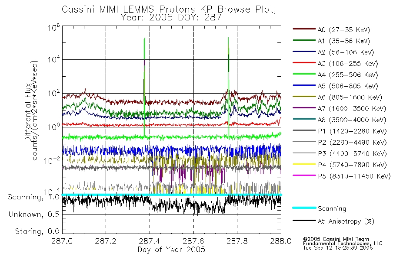Click the '@2005 Cassini MIMI Team' credit text
Screen dimensions: 413x260
pyautogui.click(x=336, y=239)
